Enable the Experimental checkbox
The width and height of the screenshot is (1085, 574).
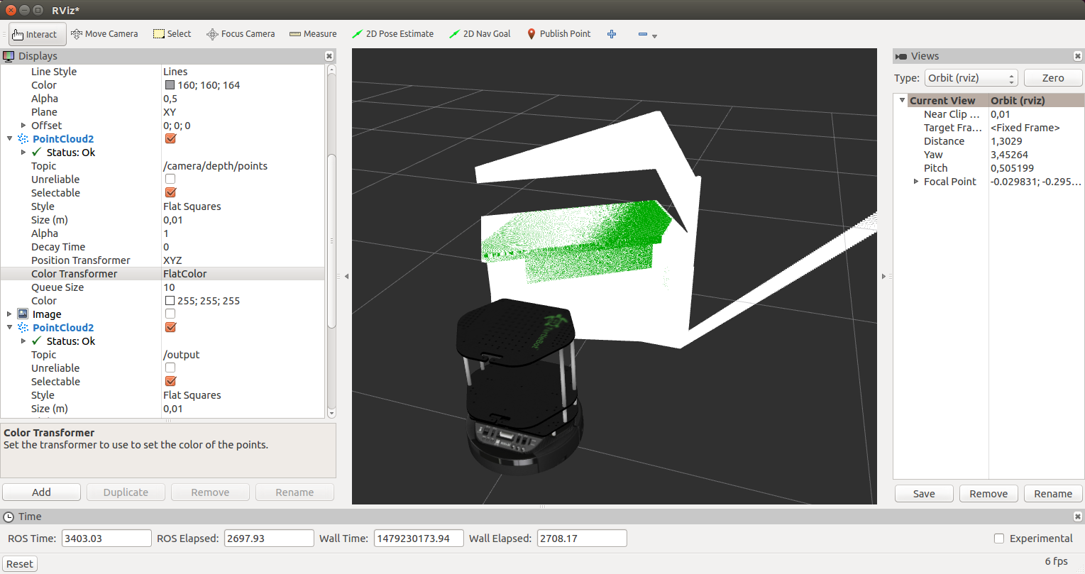tap(999, 539)
